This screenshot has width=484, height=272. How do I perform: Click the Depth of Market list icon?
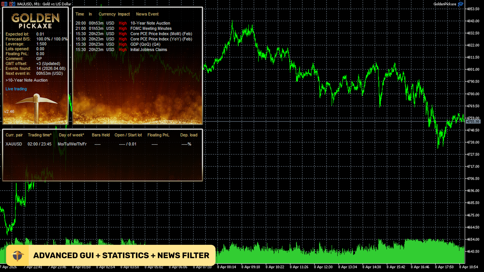4,4
